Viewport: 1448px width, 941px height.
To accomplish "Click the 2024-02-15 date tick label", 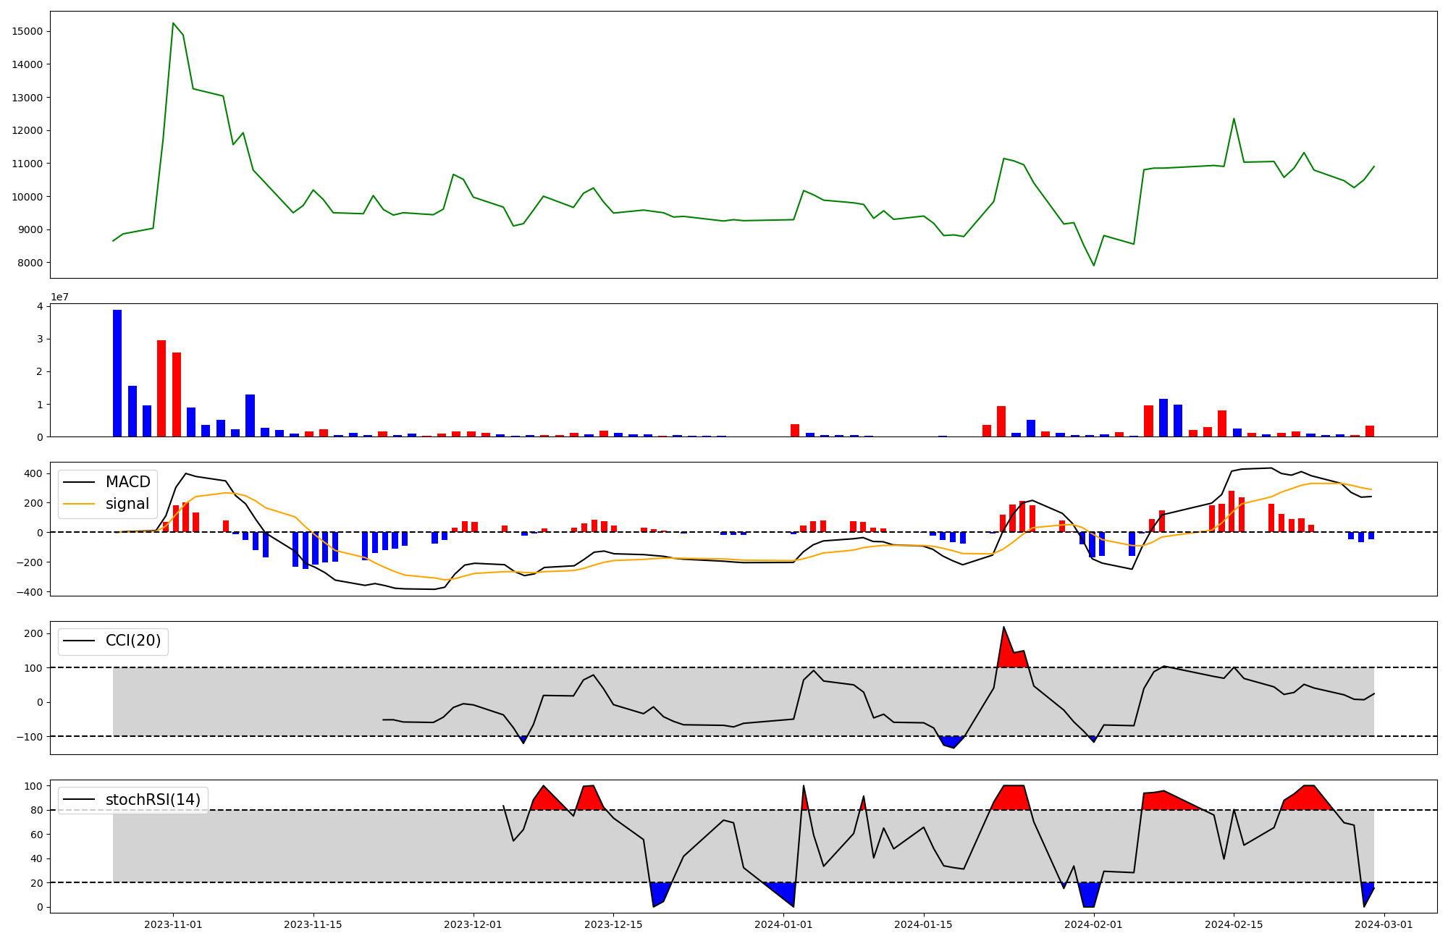I will (1234, 924).
